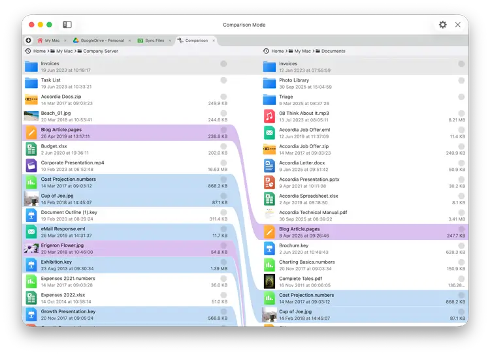
Task: Click the Corporate Presentation.mp4 video icon
Action: pos(31,166)
